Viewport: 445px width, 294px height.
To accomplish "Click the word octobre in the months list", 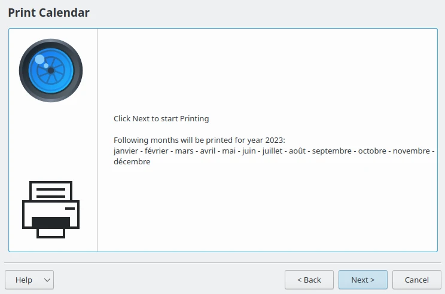I will point(372,151).
